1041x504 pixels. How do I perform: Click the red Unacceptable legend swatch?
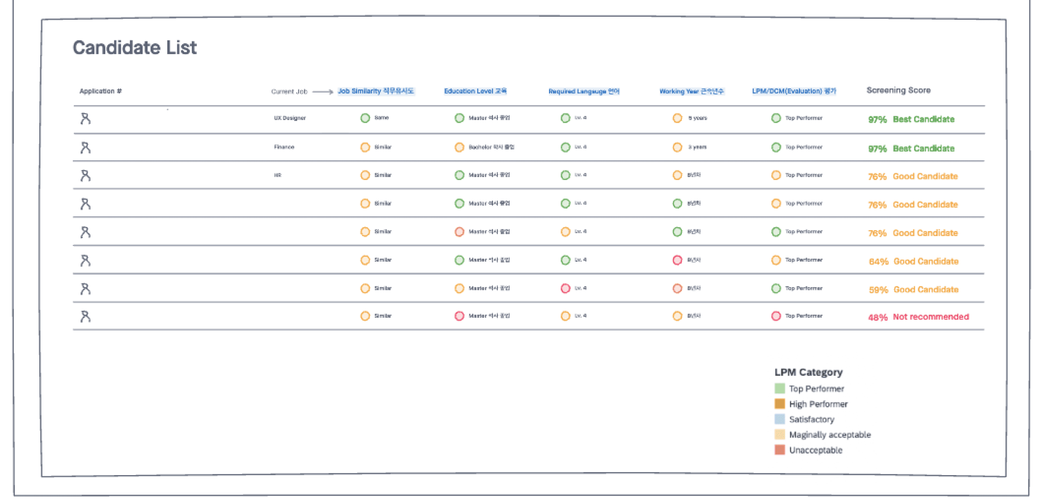779,450
